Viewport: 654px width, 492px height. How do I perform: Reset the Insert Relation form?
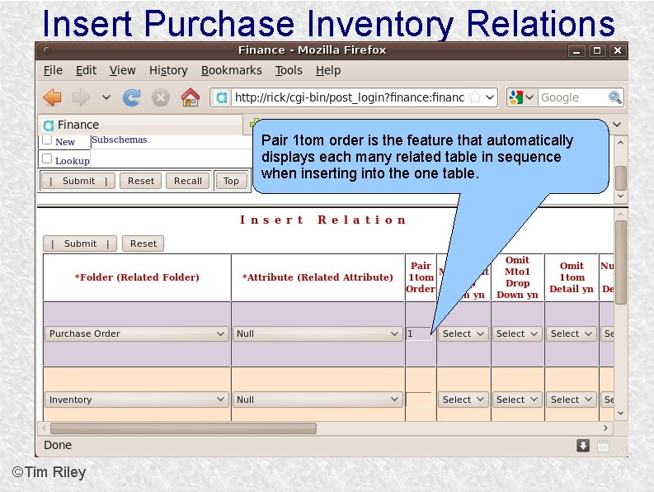point(143,244)
